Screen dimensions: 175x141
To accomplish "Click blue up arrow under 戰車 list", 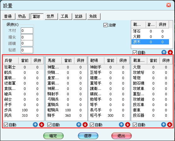I will [164, 125].
